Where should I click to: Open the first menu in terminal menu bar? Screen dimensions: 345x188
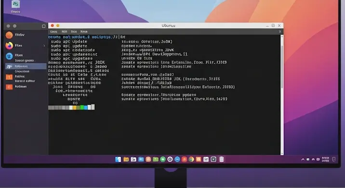tap(53, 32)
